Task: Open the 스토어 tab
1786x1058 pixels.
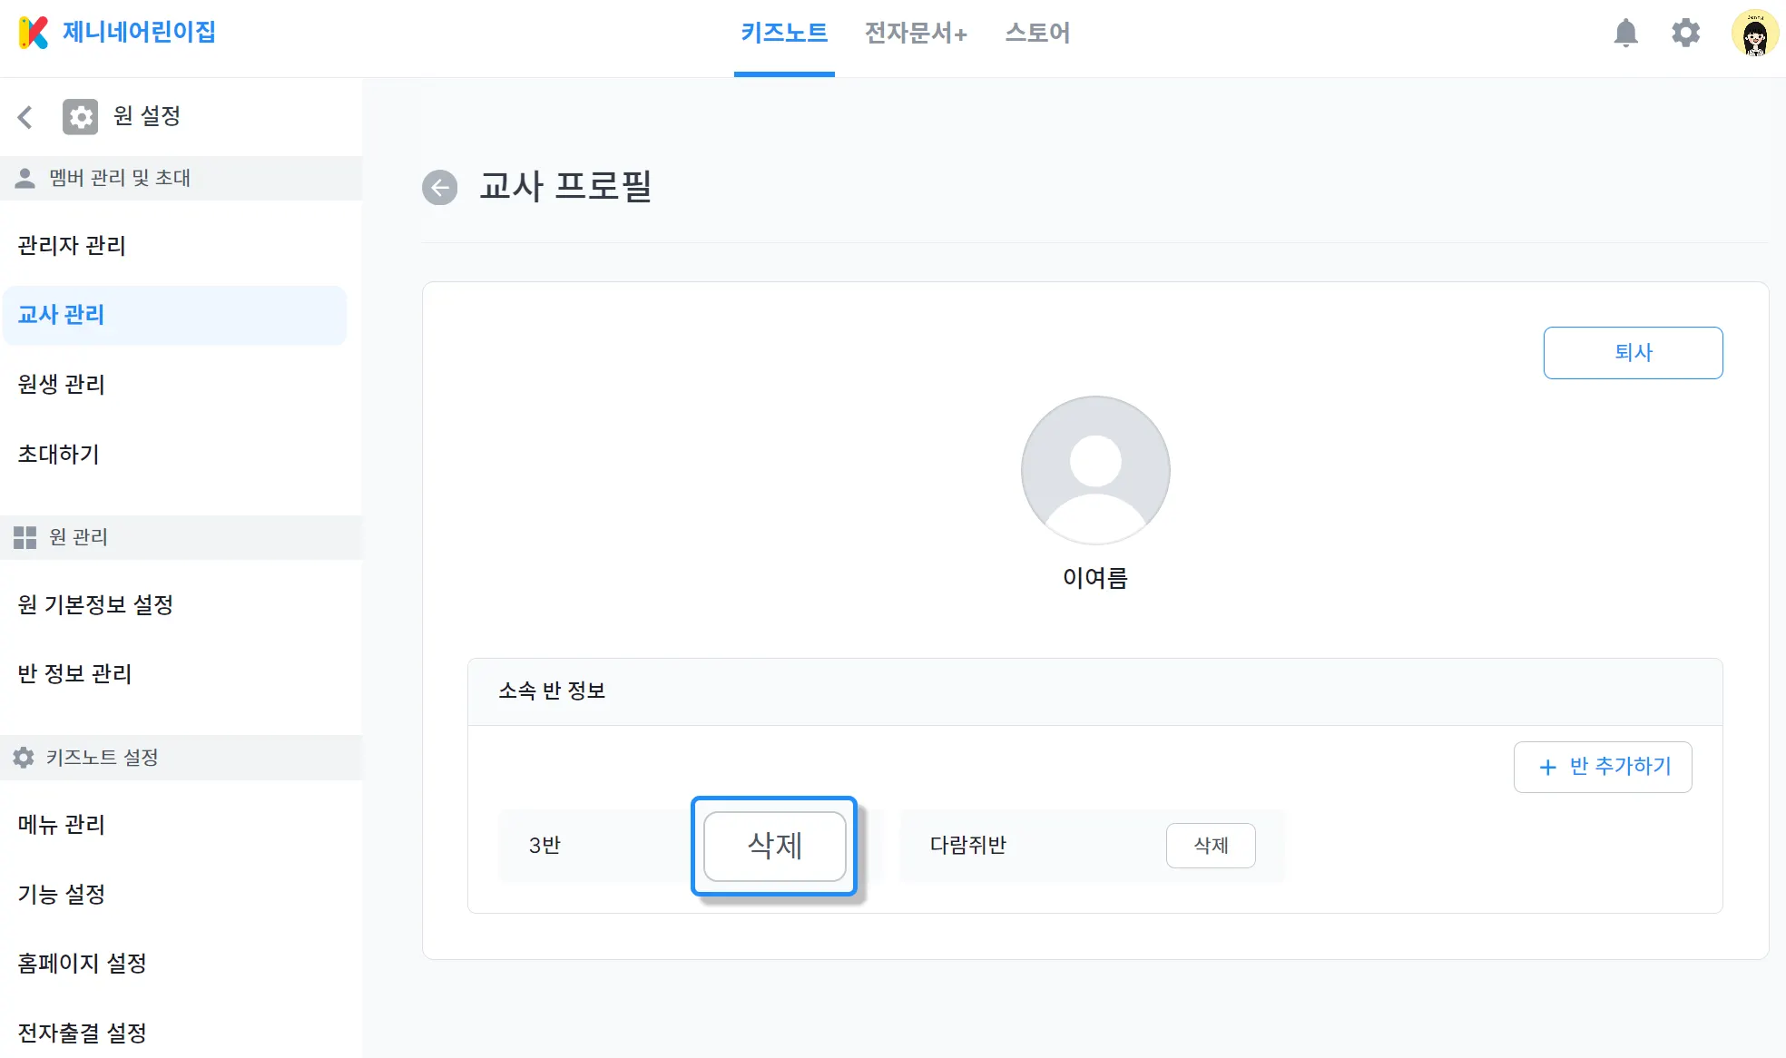Action: pos(1037,33)
